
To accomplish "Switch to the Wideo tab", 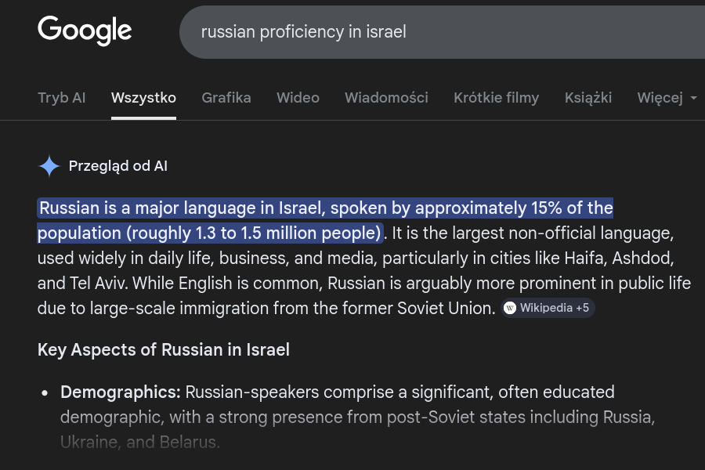I will coord(298,98).
